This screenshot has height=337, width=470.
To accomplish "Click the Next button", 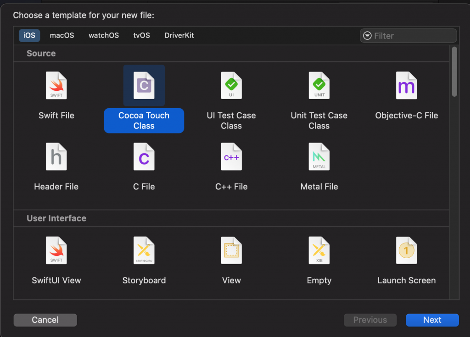I will tap(432, 320).
